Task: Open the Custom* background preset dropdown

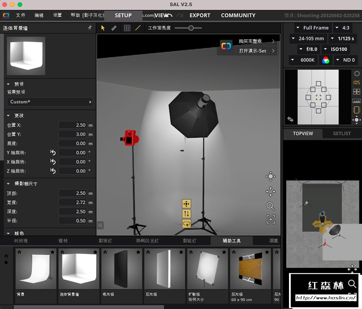Action: click(x=50, y=102)
